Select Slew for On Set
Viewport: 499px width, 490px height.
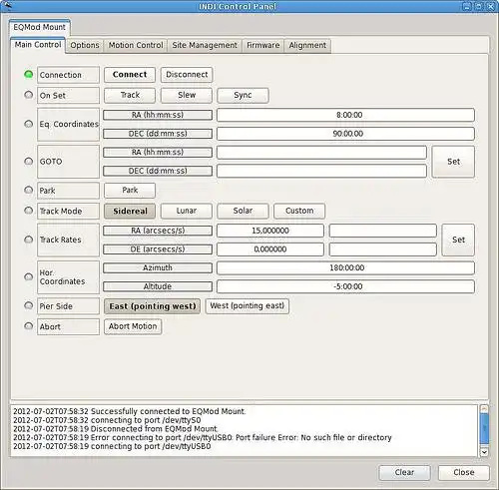click(x=187, y=95)
